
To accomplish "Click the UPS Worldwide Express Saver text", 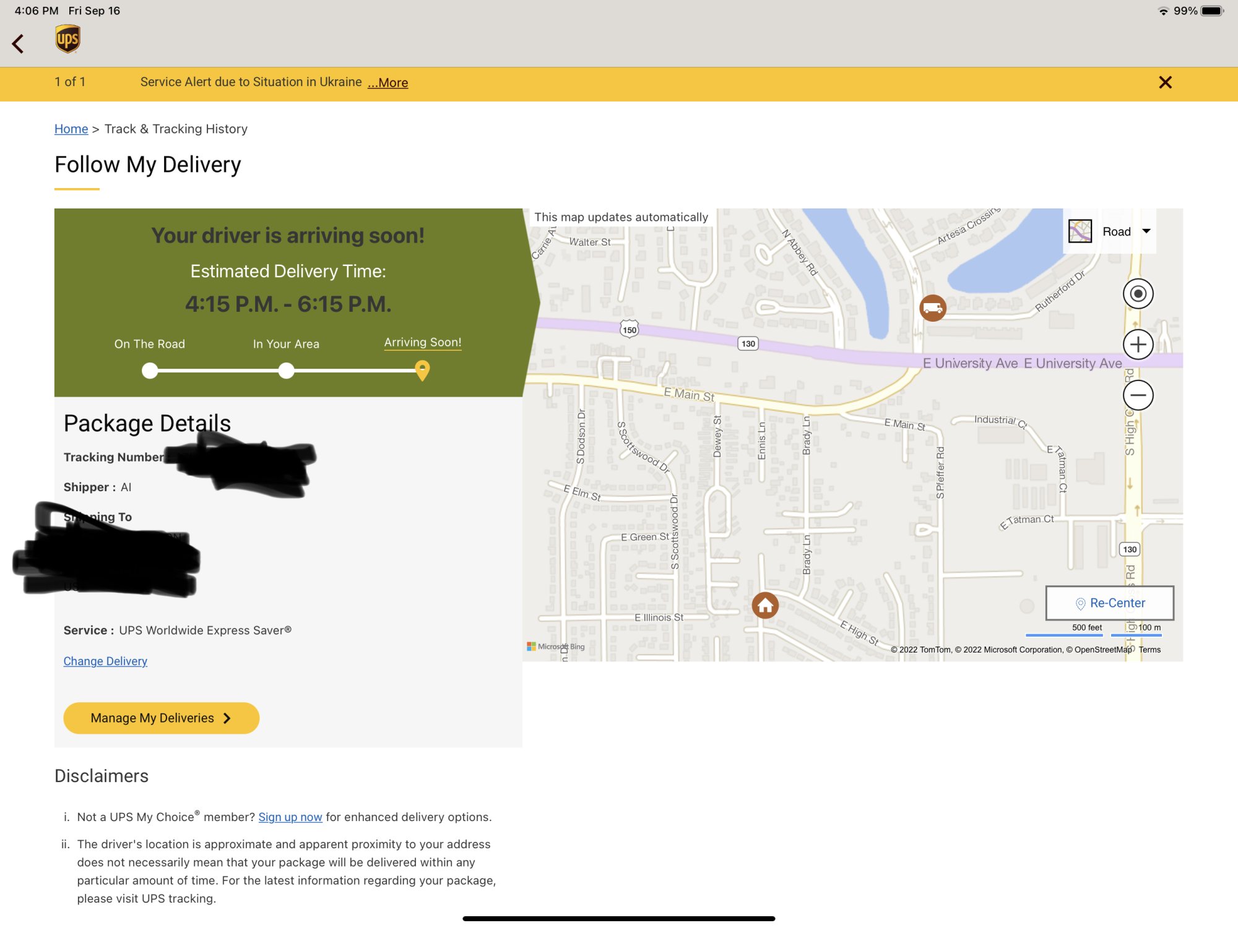I will coord(205,630).
